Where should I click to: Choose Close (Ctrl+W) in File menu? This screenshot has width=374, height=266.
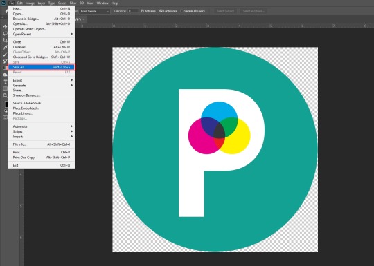click(42, 42)
